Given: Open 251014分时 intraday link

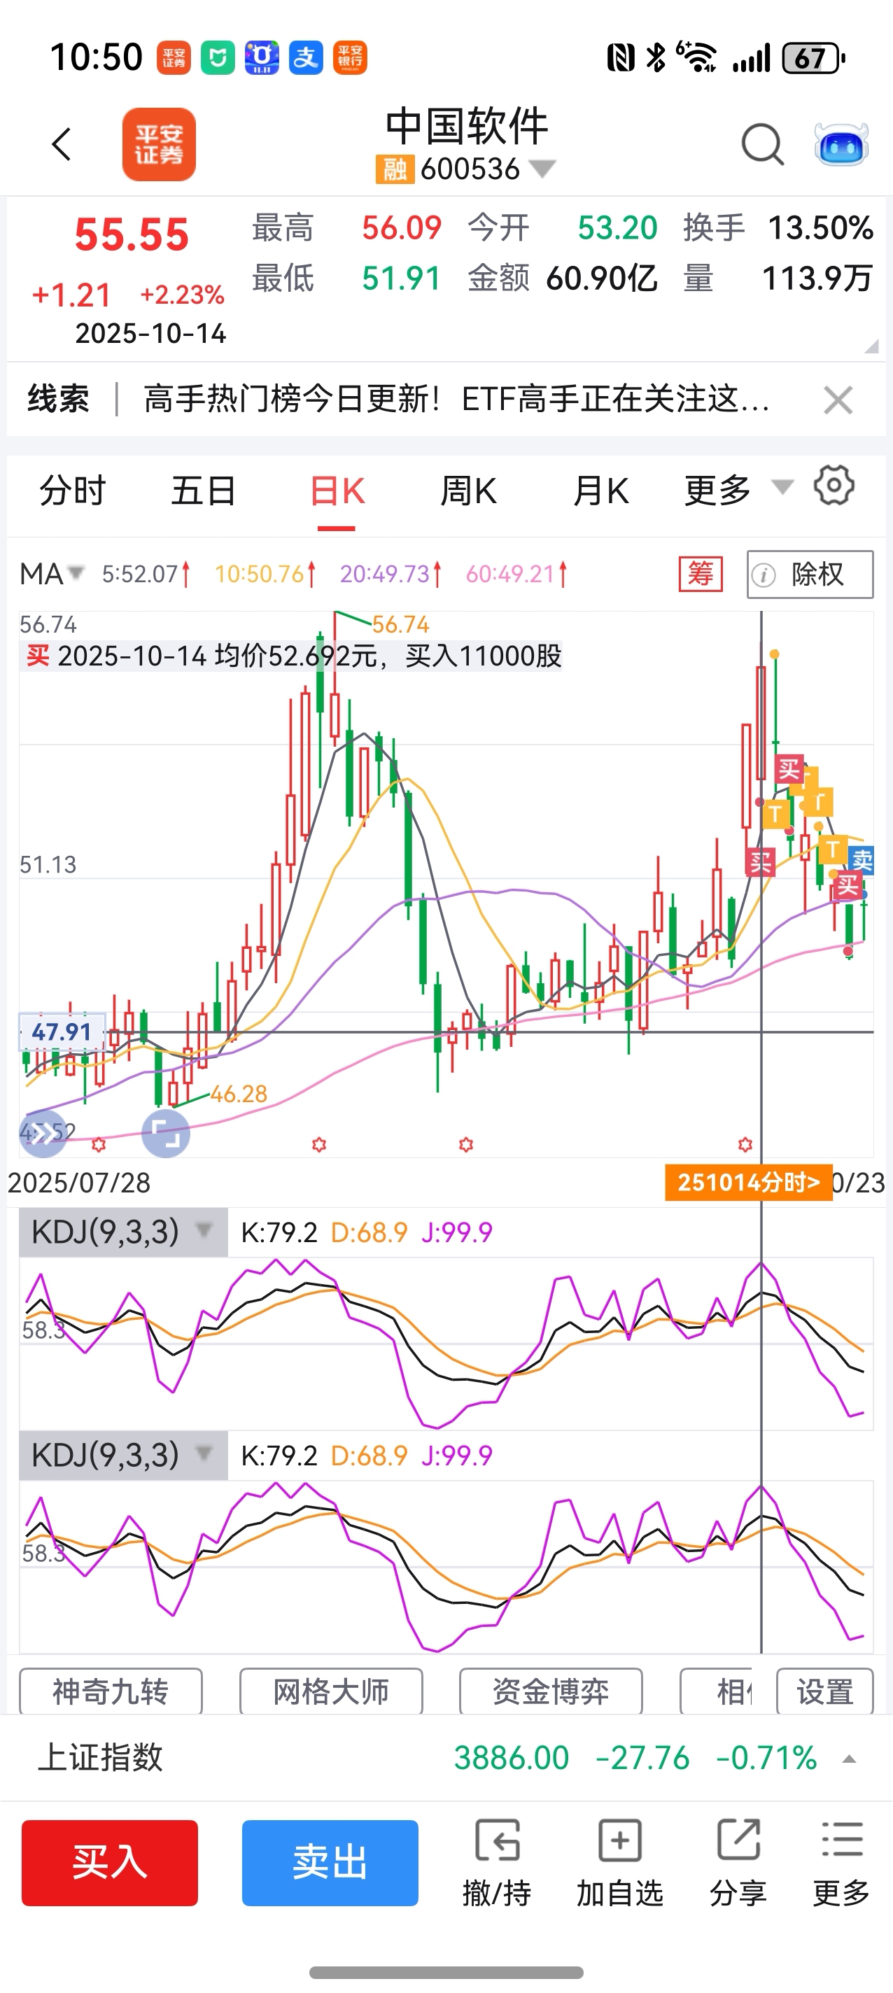Looking at the screenshot, I should click(x=748, y=1182).
